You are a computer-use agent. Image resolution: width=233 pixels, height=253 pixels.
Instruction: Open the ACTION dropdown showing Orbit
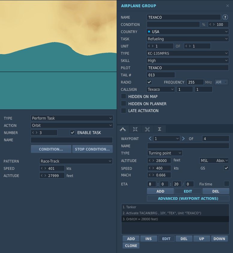coord(72,125)
